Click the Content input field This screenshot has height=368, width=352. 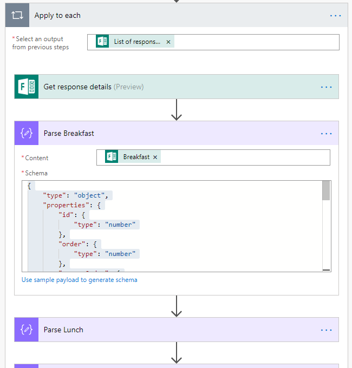pyautogui.click(x=244, y=157)
